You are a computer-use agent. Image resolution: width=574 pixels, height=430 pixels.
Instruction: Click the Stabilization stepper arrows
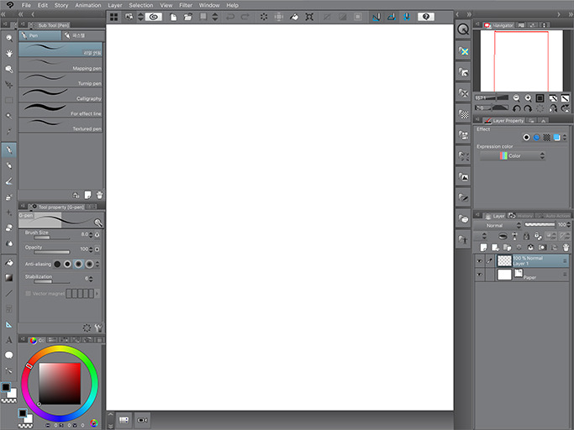click(x=91, y=279)
